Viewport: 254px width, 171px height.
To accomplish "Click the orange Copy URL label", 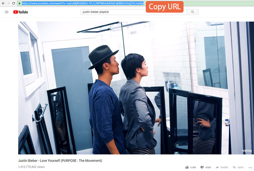I will point(165,7).
